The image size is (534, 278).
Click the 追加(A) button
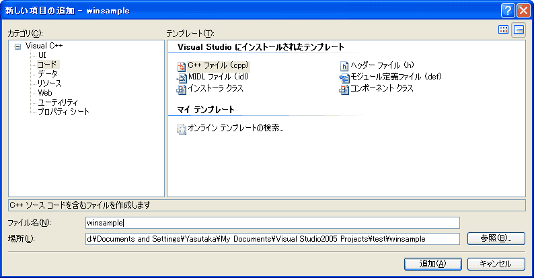[433, 264]
